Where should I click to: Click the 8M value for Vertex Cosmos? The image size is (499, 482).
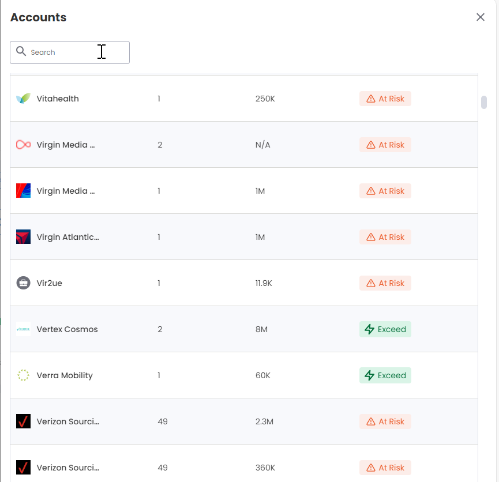[x=261, y=329]
